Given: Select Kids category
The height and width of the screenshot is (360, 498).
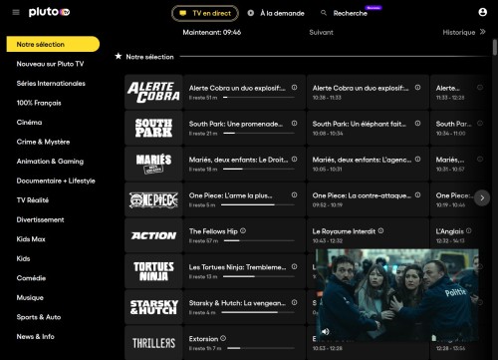Looking at the screenshot, I should [23, 259].
